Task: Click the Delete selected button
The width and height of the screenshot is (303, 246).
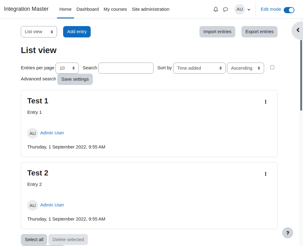Action: click(x=68, y=240)
